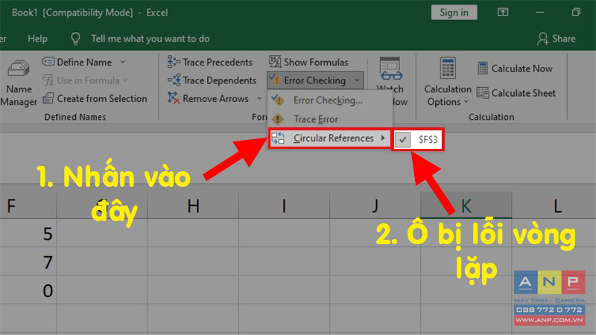Expand the Calculation Options dropdown arrow
596x335 pixels.
pyautogui.click(x=466, y=102)
